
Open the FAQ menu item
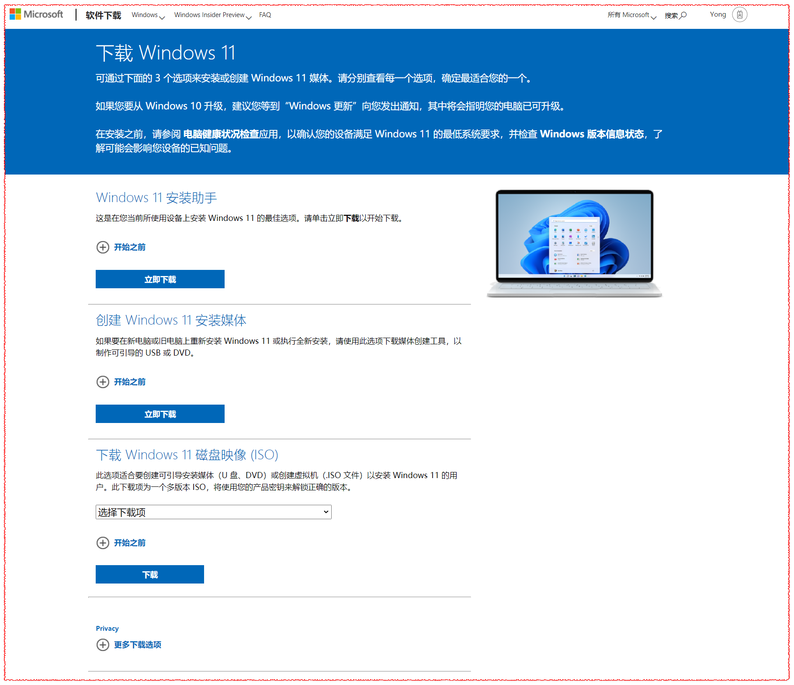(265, 15)
